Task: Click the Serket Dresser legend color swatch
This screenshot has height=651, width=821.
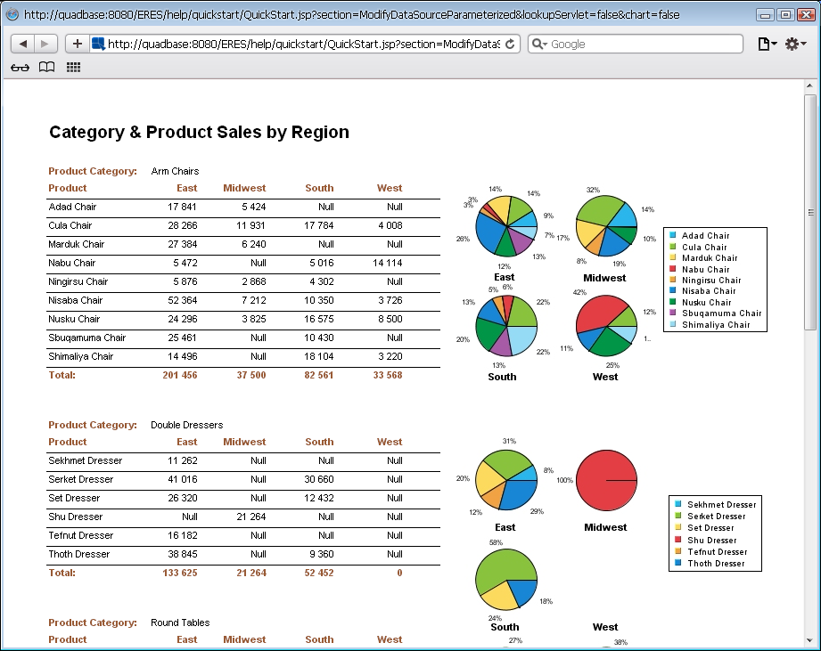Action: click(678, 516)
